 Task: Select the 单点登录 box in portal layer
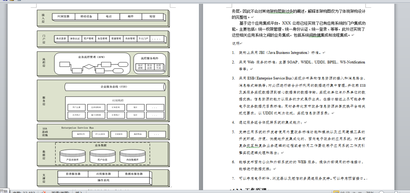pos(61,39)
